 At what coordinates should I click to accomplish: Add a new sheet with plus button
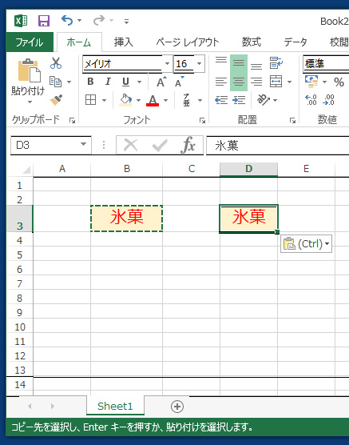tap(177, 406)
